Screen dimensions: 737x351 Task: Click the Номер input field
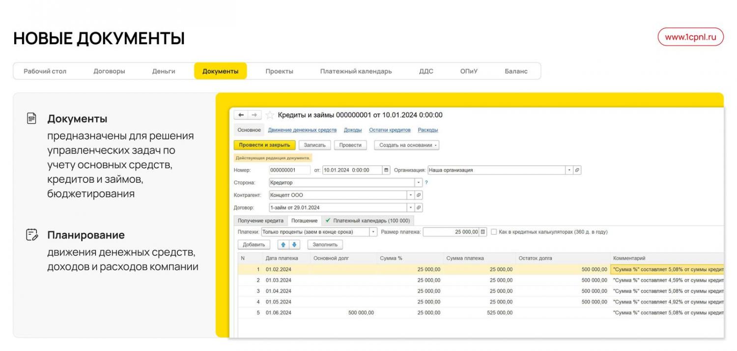coord(289,170)
